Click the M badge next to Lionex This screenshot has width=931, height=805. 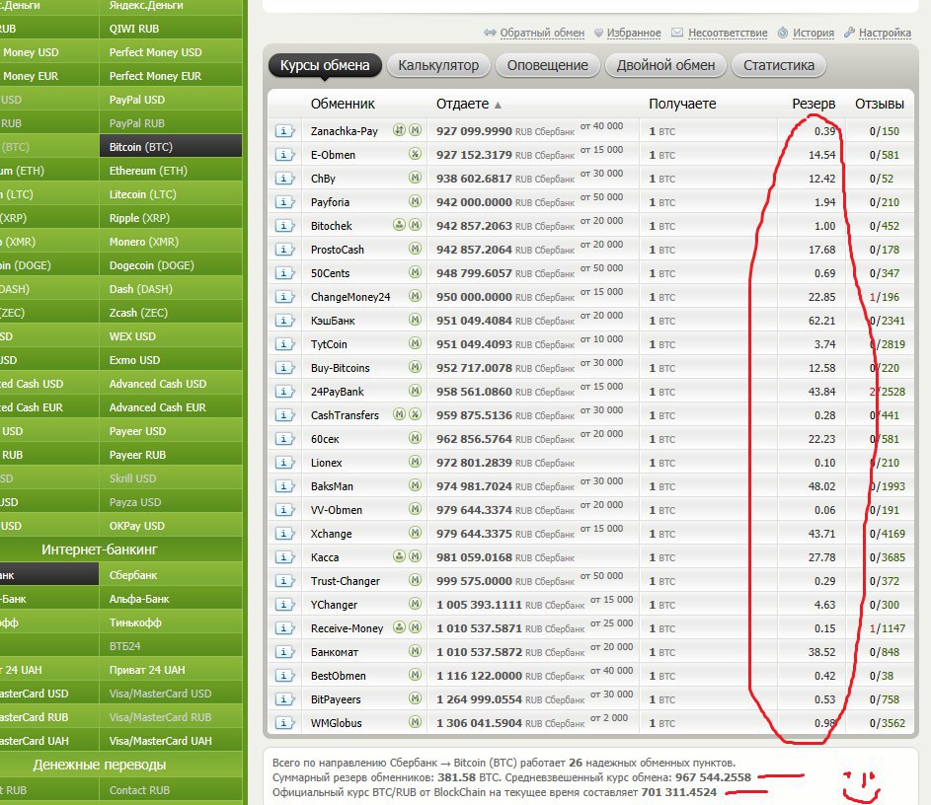tap(415, 462)
